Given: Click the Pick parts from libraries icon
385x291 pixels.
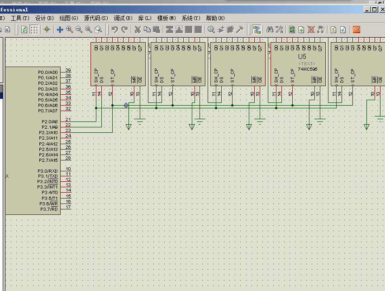Looking at the screenshot, I should 211,30.
